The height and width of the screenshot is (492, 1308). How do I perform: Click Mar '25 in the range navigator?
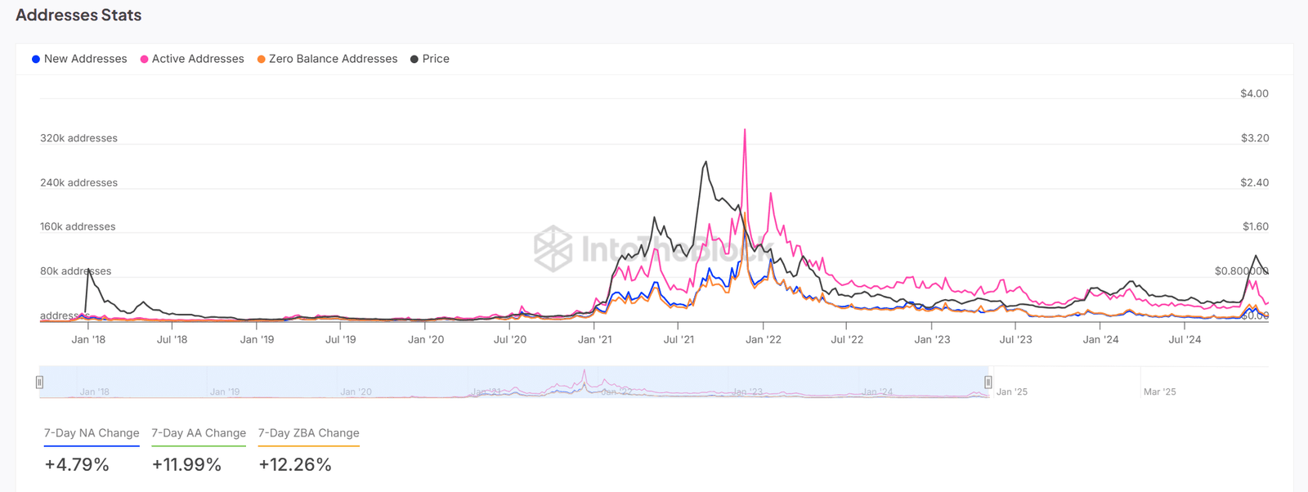coord(1159,392)
